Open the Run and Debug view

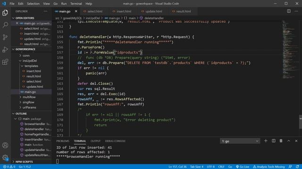5,49
